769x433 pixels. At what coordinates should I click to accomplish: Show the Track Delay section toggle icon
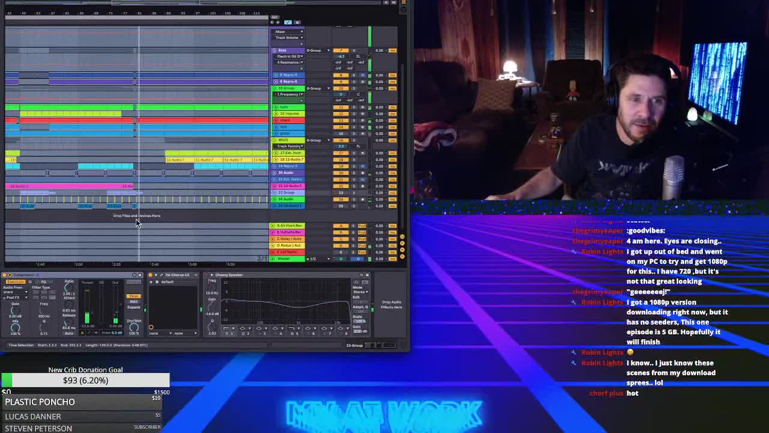click(402, 256)
